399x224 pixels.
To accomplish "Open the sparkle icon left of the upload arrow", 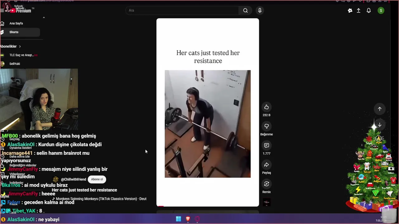I will (x=350, y=11).
